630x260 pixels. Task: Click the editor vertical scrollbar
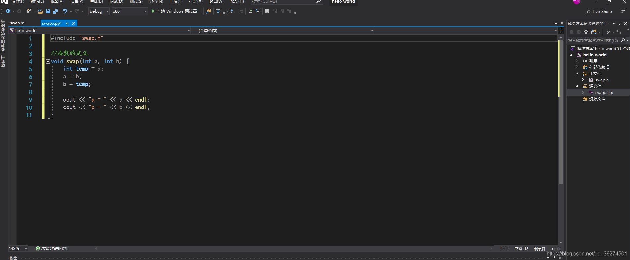coord(561,112)
